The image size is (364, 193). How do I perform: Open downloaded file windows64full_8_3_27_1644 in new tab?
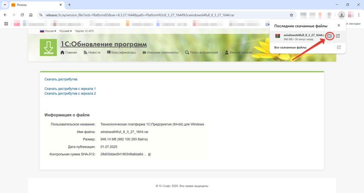(x=338, y=36)
